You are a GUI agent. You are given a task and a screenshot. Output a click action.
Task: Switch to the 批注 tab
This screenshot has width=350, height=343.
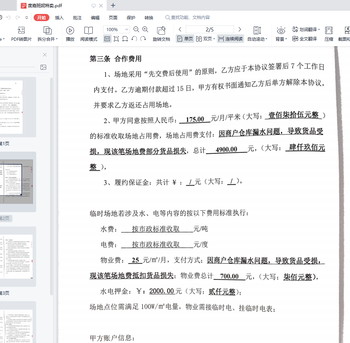77,18
